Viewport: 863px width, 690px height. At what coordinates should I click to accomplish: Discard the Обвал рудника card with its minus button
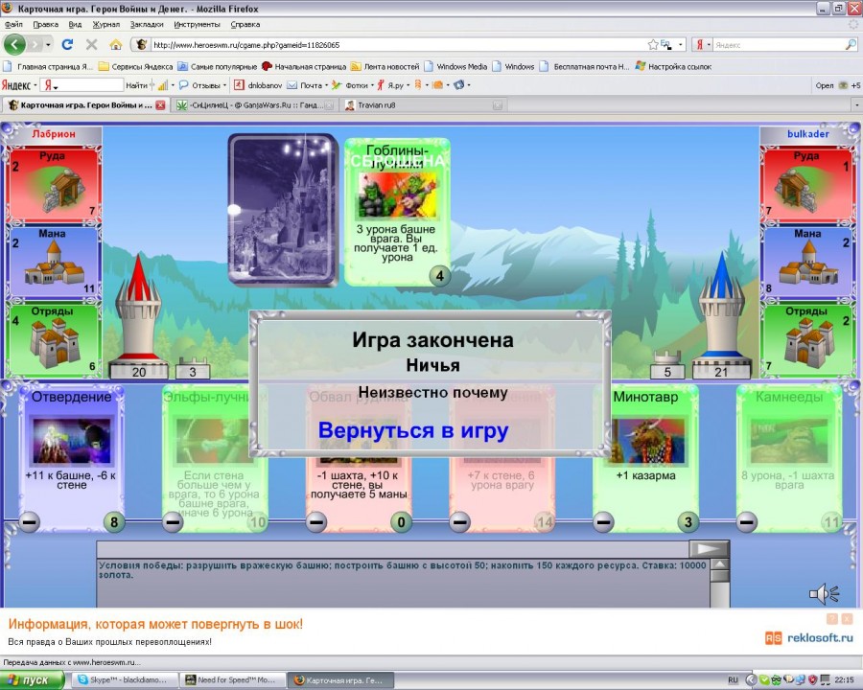pyautogui.click(x=315, y=521)
